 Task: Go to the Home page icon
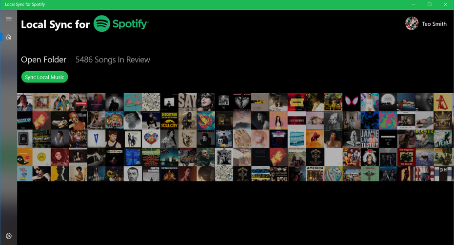9,37
